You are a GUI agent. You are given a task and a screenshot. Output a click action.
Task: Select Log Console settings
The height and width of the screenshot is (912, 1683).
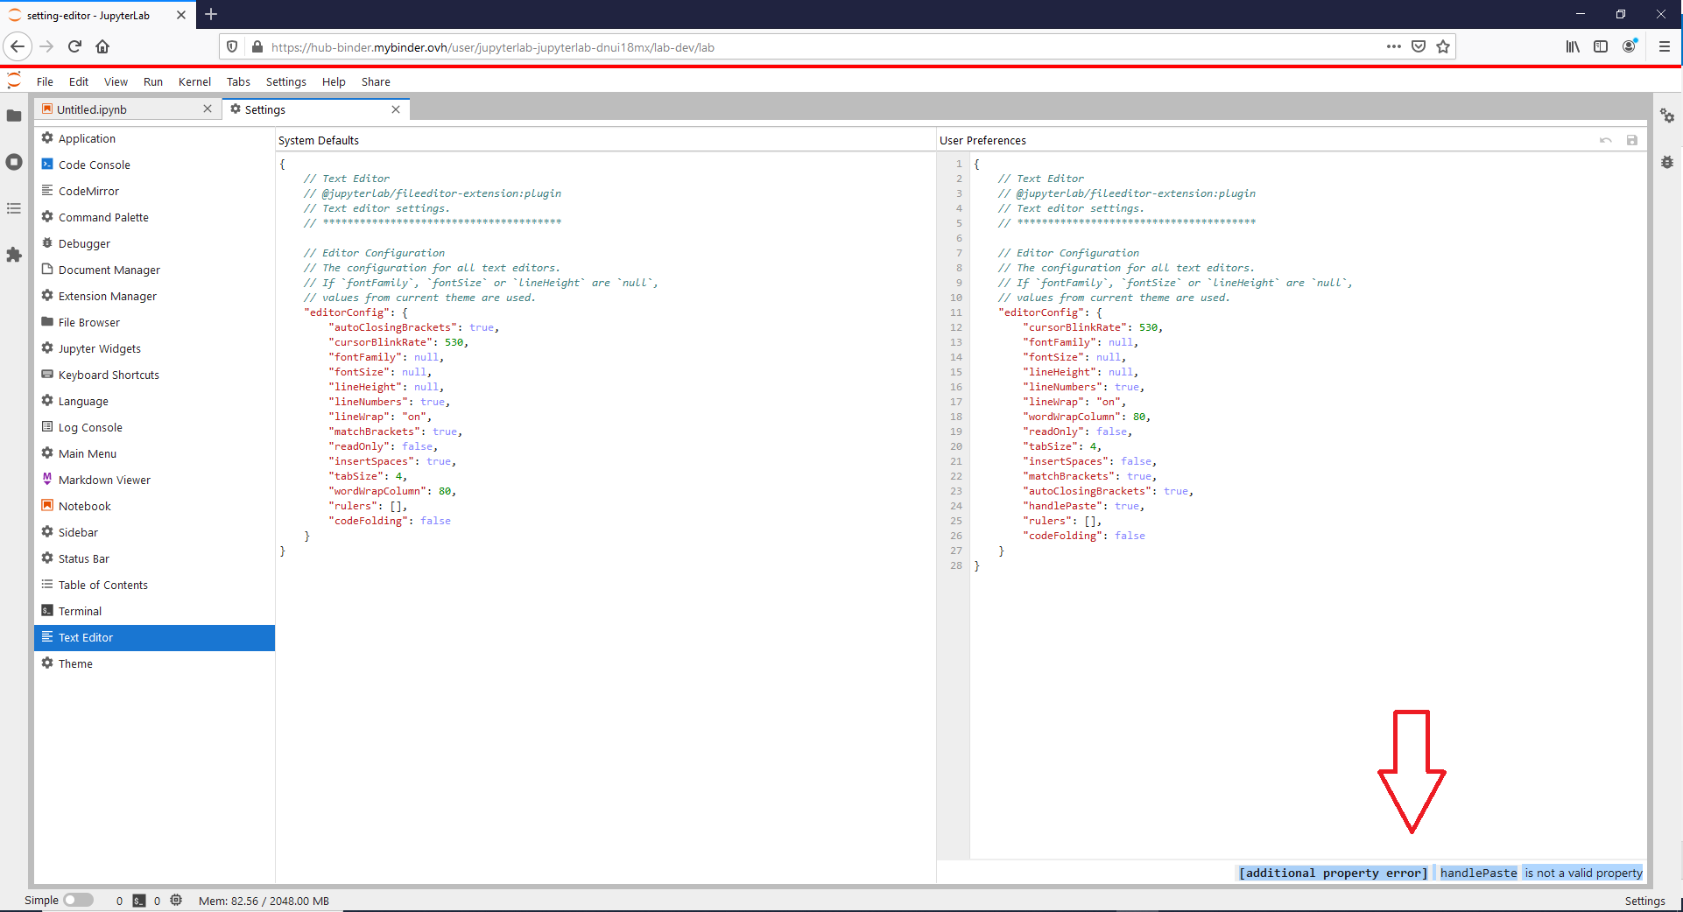154,427
